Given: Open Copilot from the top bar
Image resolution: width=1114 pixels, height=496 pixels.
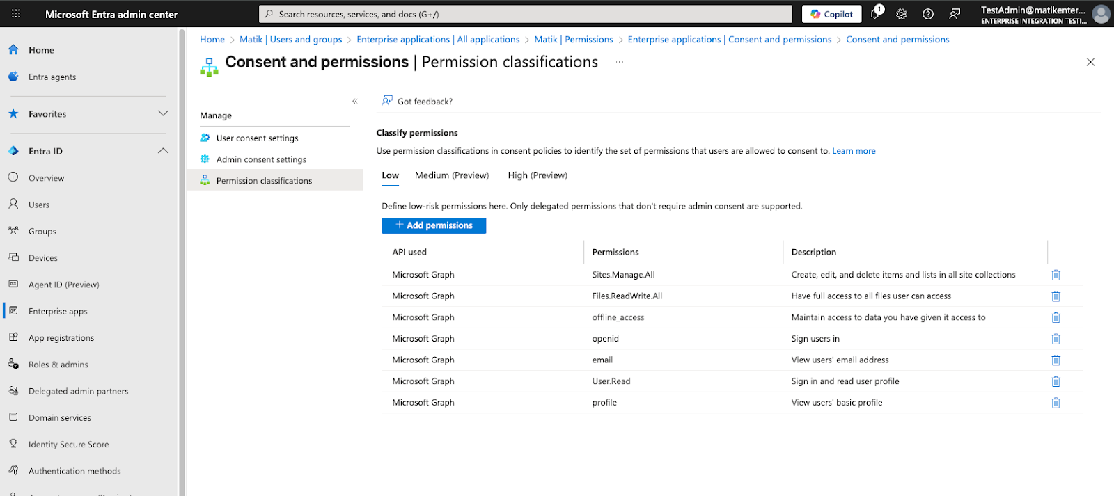Looking at the screenshot, I should tap(832, 14).
